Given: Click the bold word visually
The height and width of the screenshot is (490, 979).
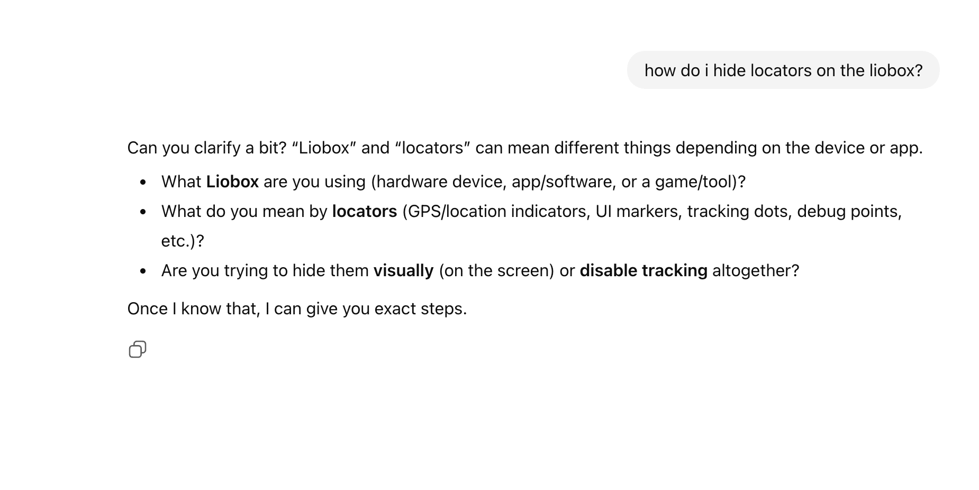Looking at the screenshot, I should click(x=403, y=270).
